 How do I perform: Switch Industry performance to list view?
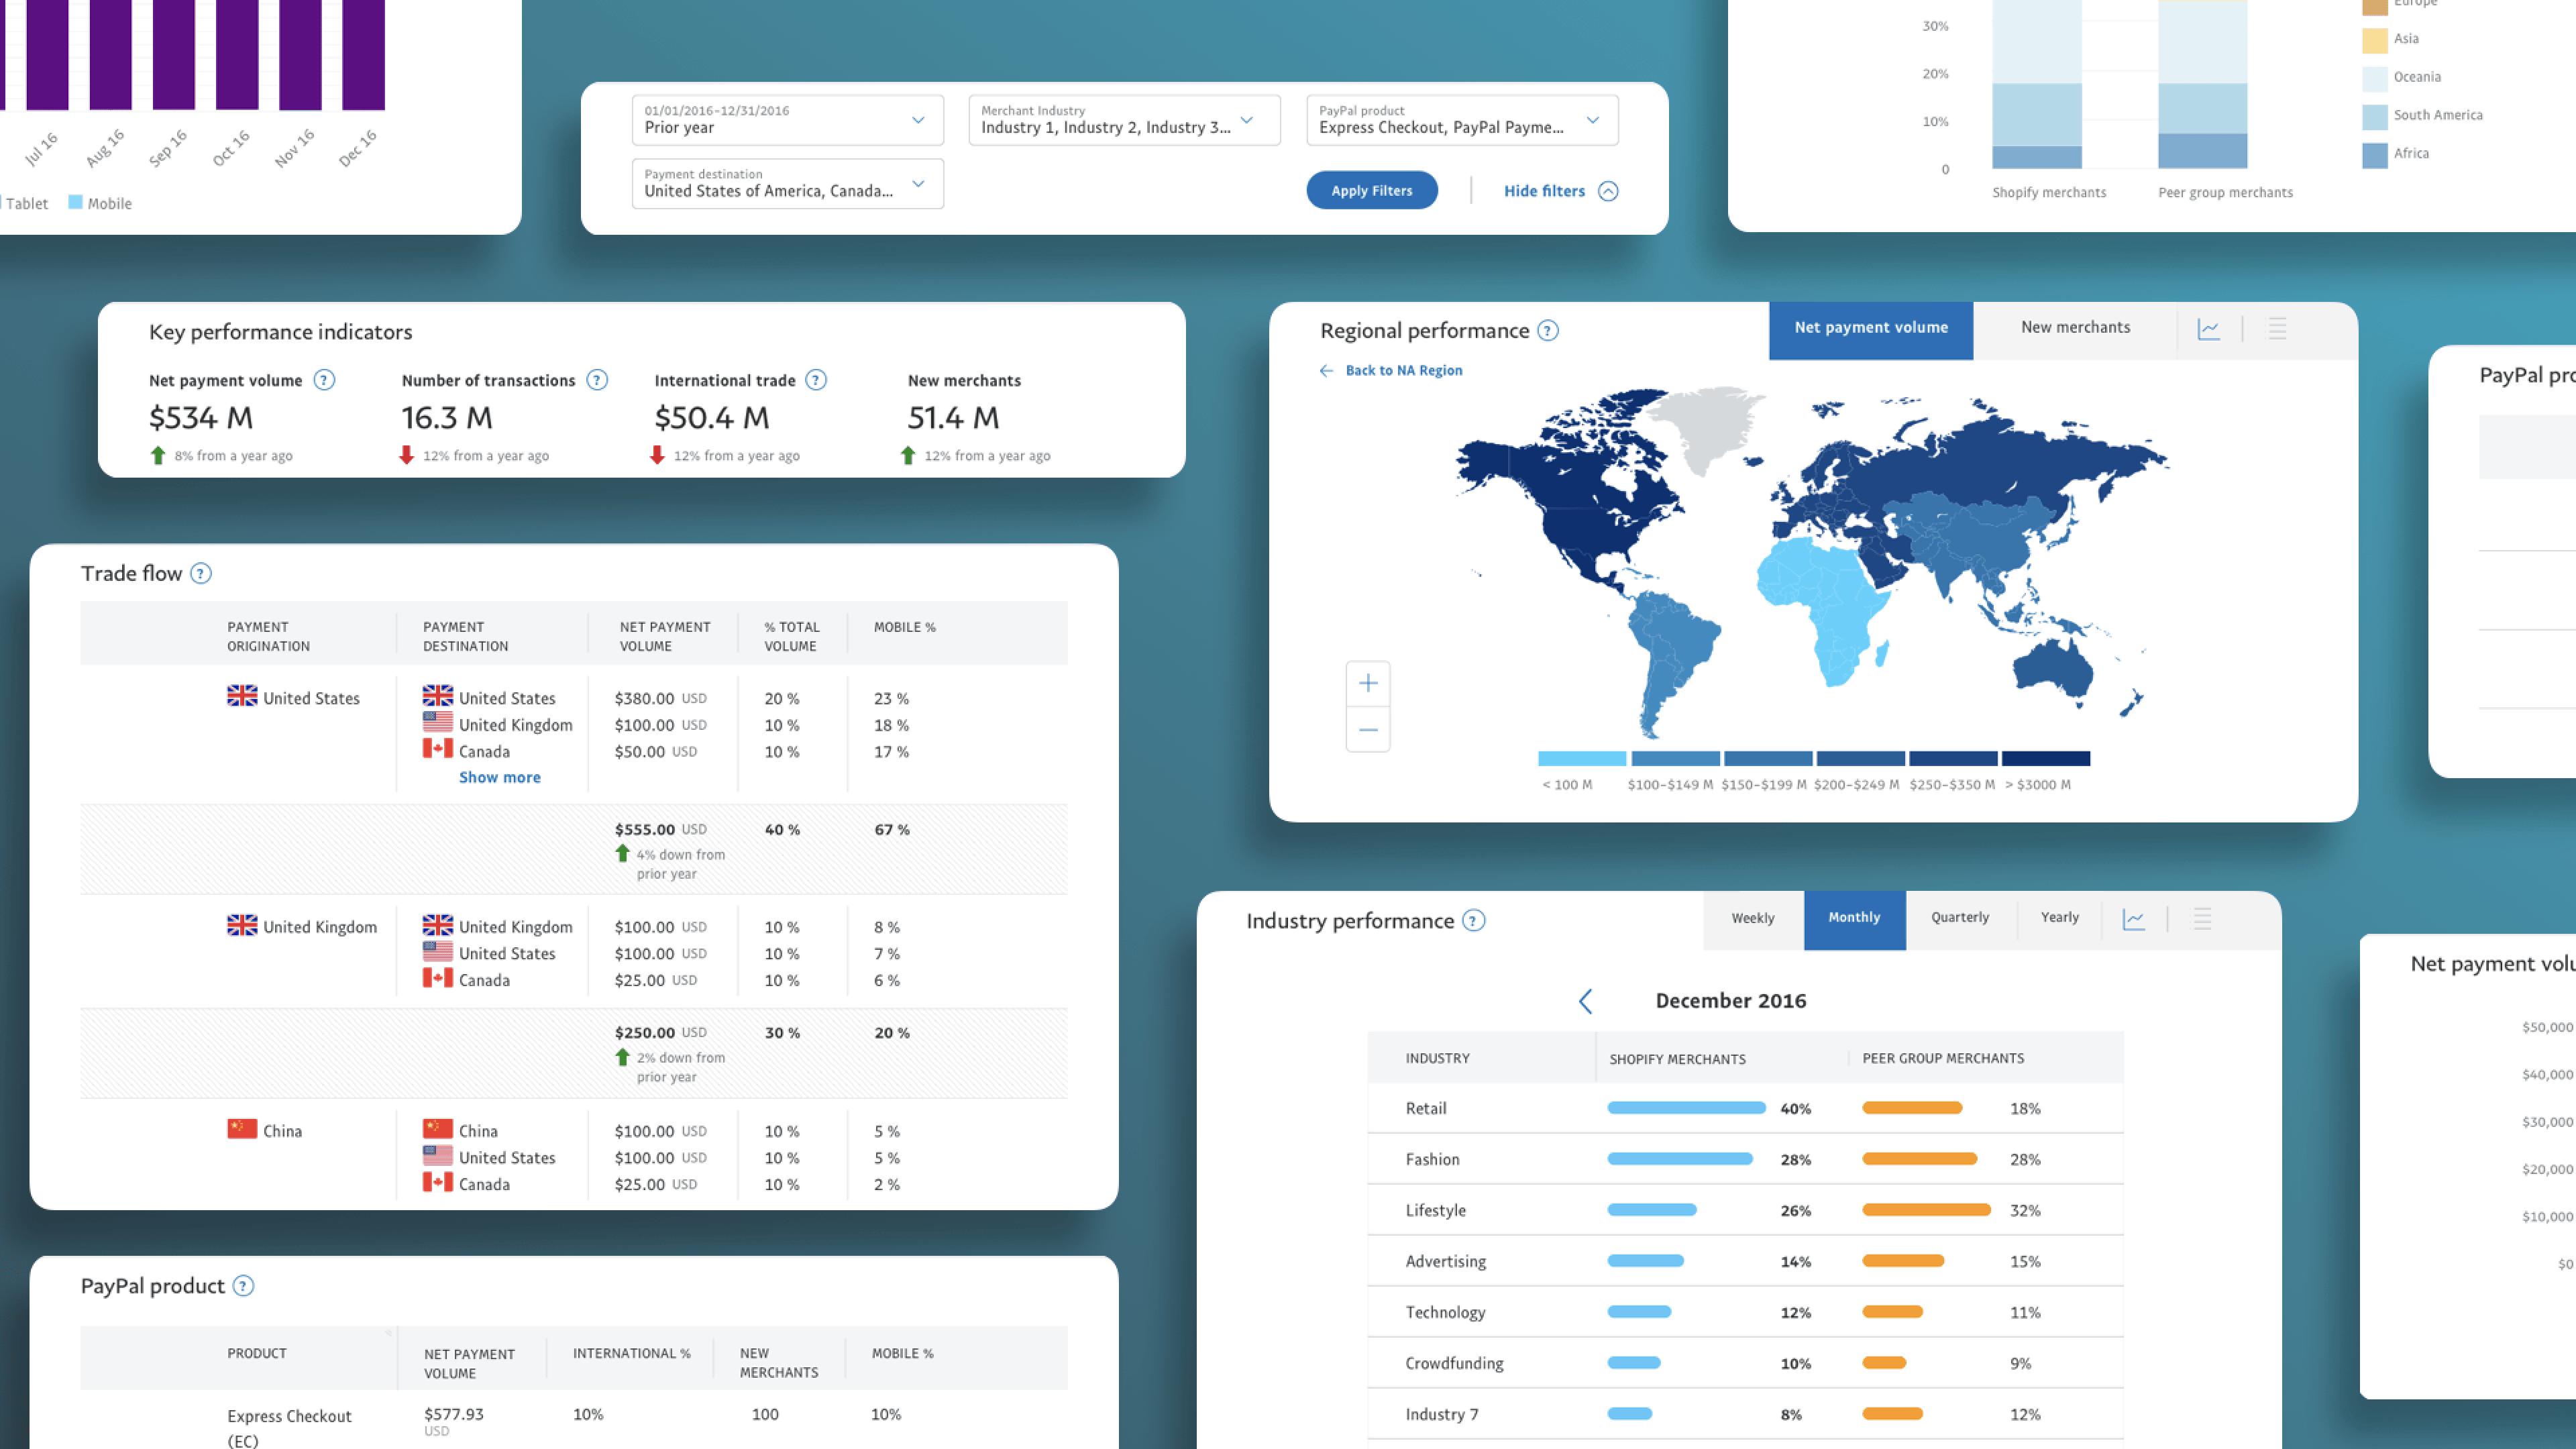(x=2200, y=919)
